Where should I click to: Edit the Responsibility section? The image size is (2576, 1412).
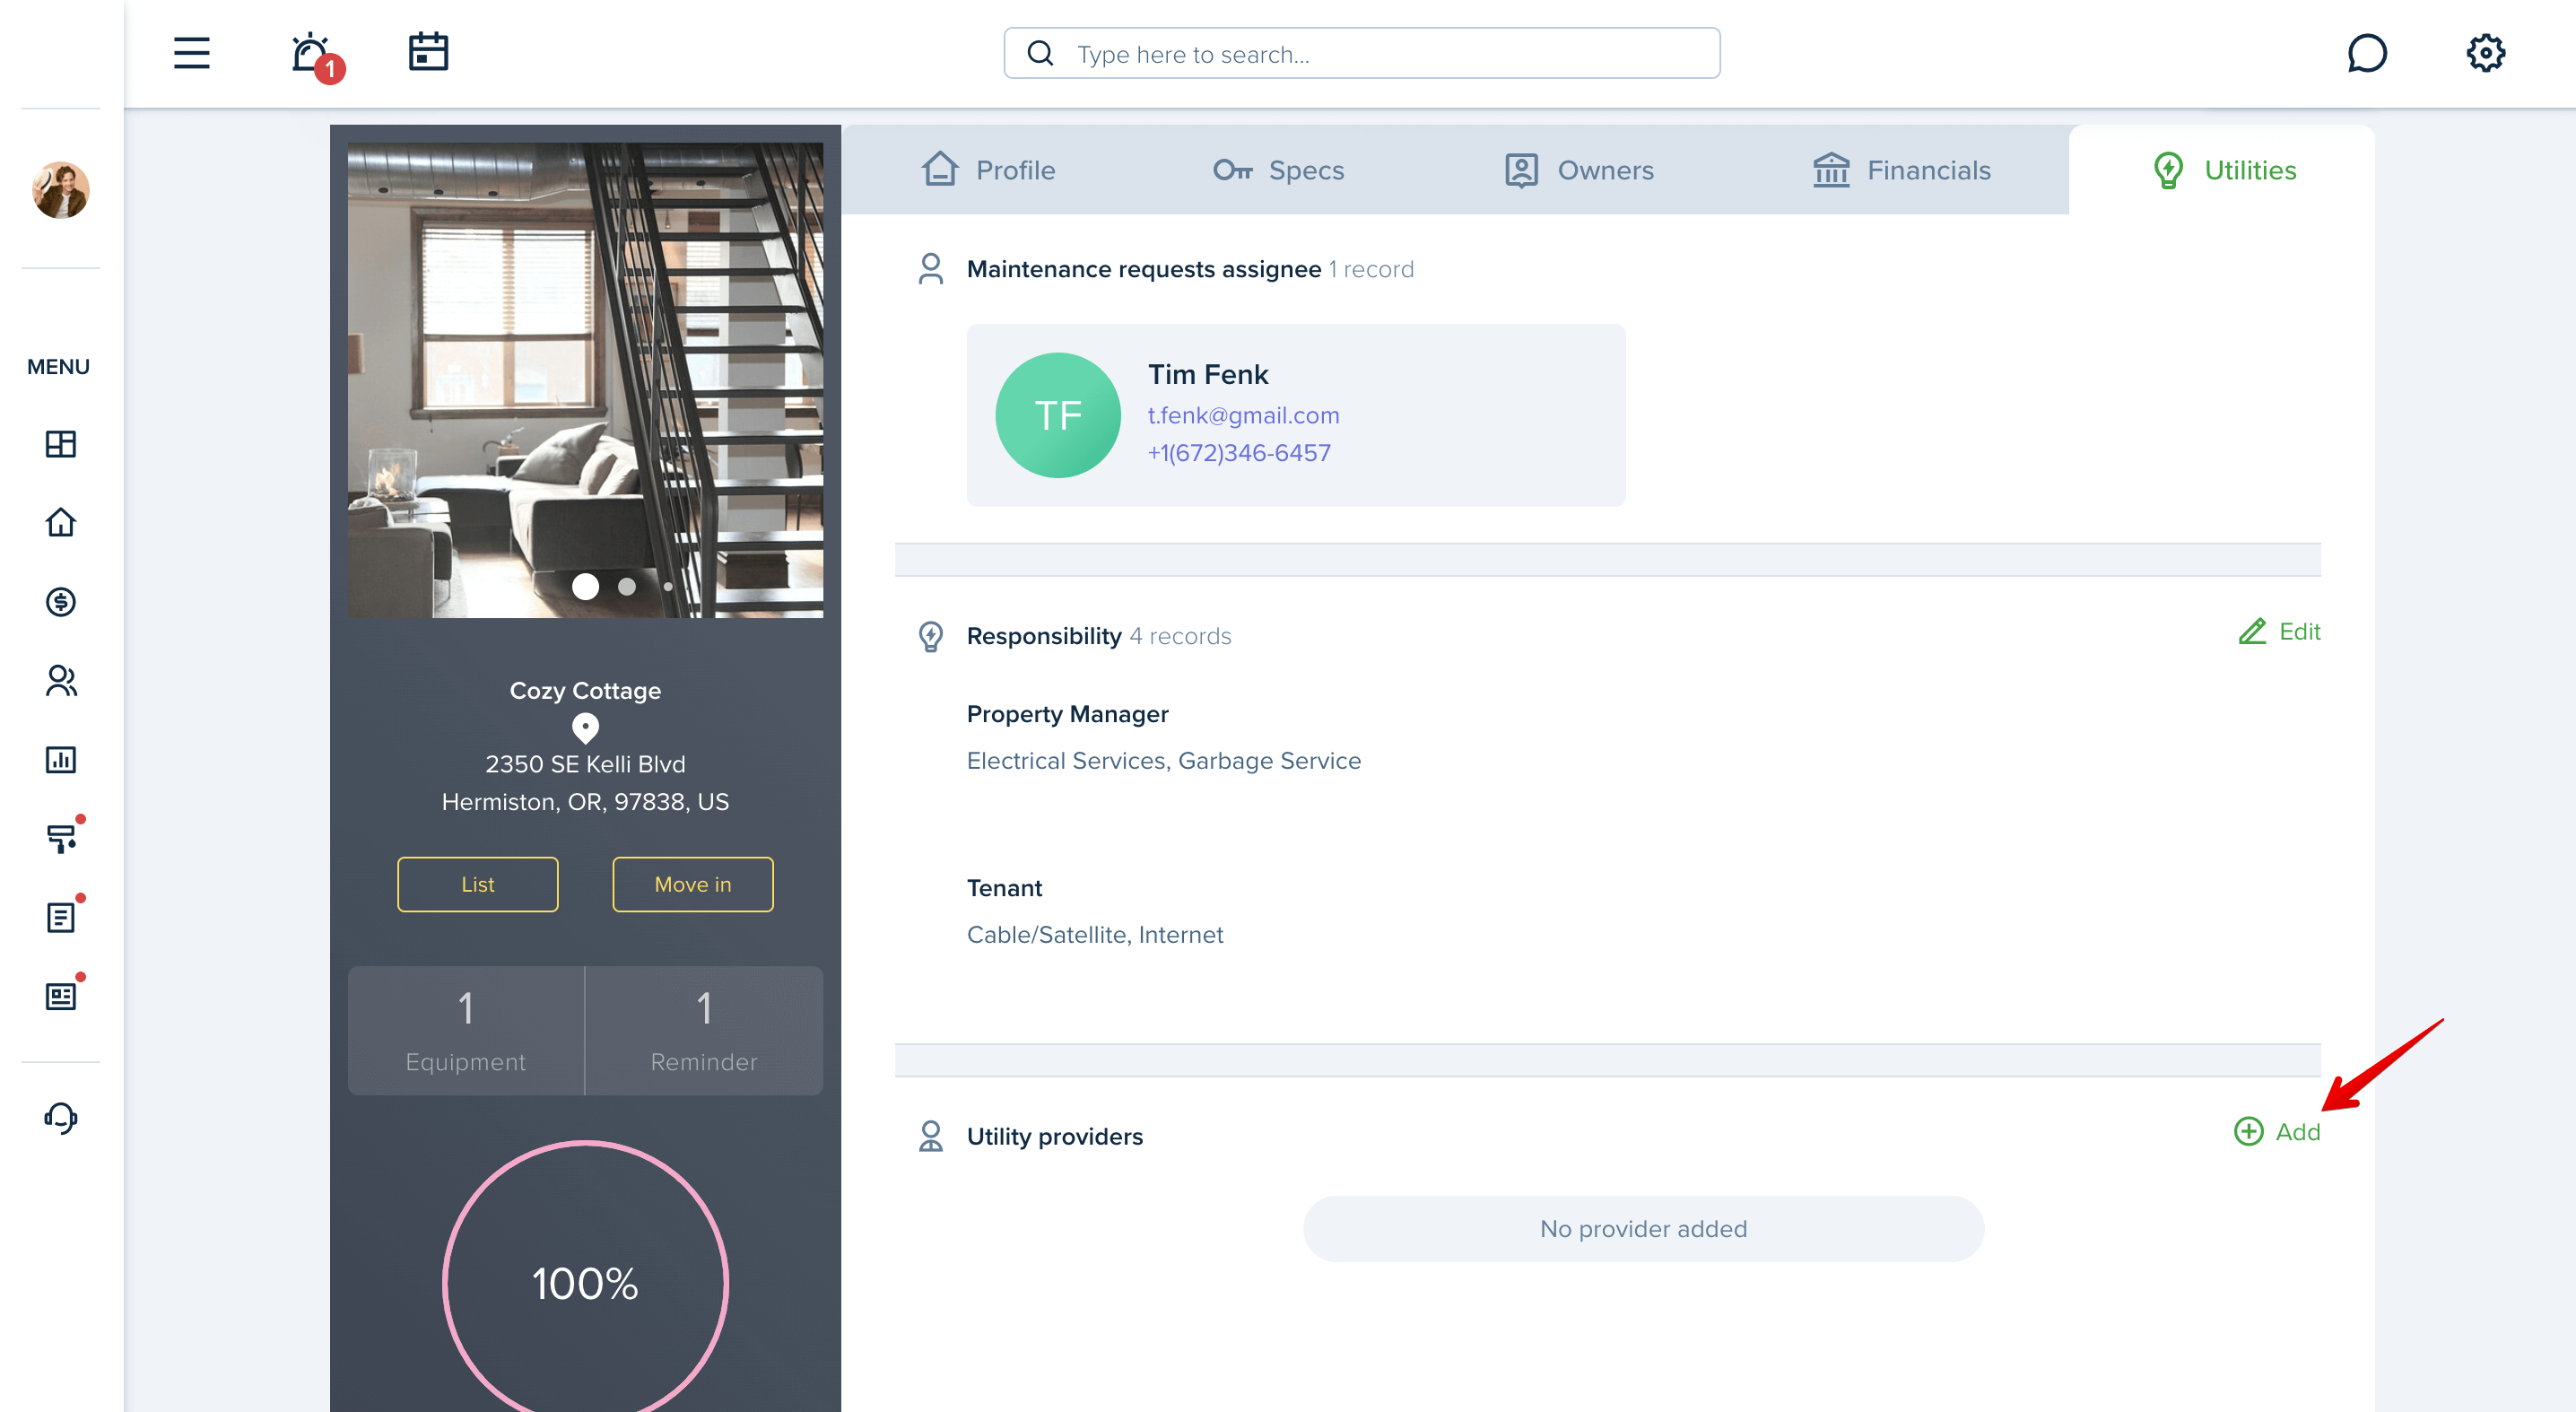click(x=2279, y=632)
